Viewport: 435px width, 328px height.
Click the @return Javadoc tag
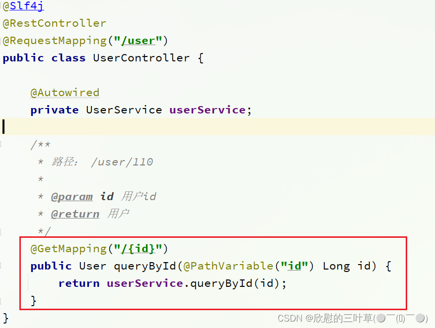(x=75, y=214)
